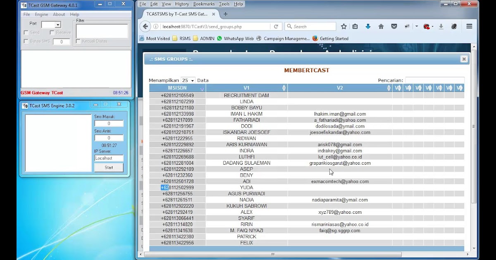Viewport: 496px width, 260px height.
Task: Open the Campaign Management bookmark
Action: coord(283,38)
